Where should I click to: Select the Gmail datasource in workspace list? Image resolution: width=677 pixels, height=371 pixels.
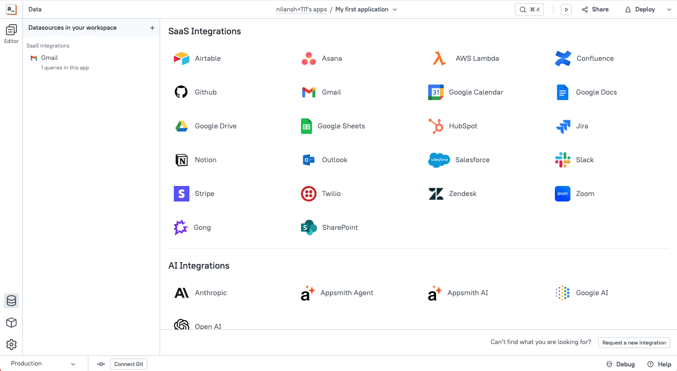(49, 58)
